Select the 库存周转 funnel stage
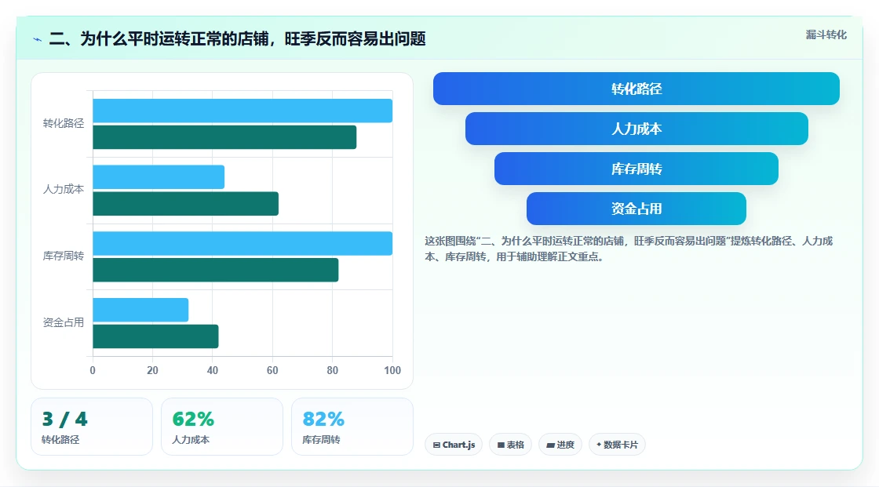The height and width of the screenshot is (487, 879). coord(636,169)
